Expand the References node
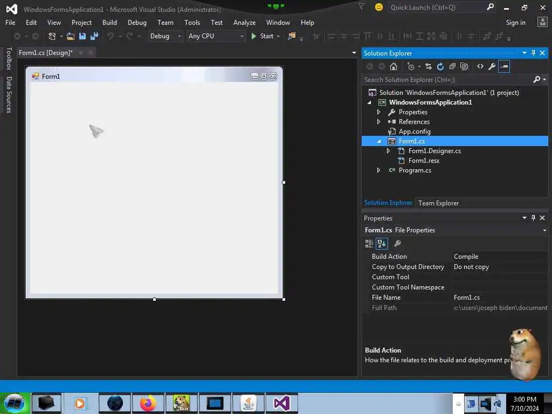Viewport: 552px width, 414px height. [378, 122]
